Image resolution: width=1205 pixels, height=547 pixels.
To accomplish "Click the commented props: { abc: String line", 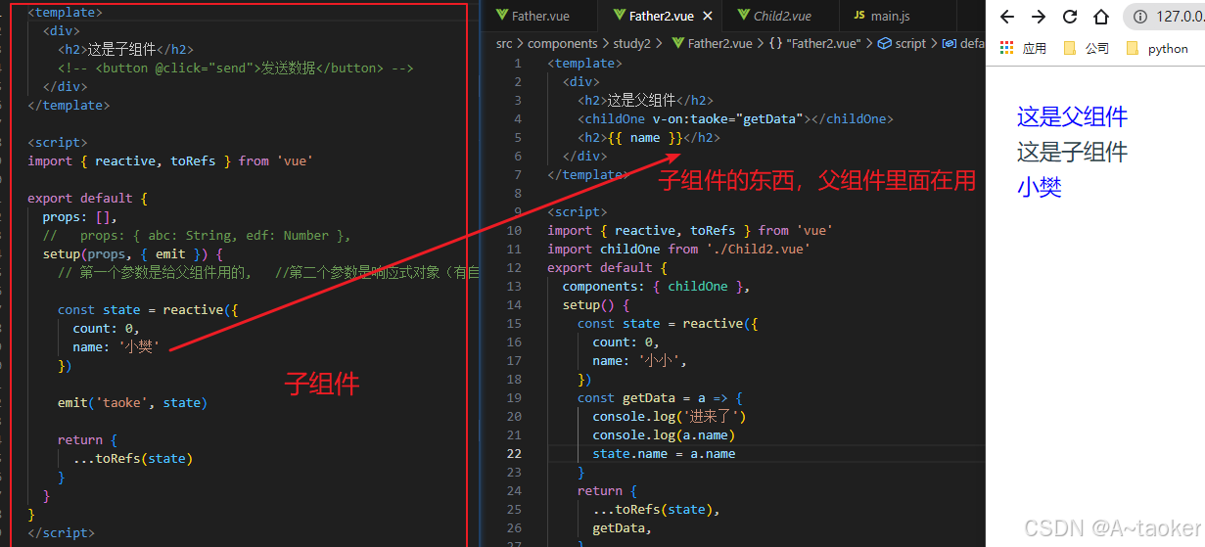I will click(x=197, y=235).
